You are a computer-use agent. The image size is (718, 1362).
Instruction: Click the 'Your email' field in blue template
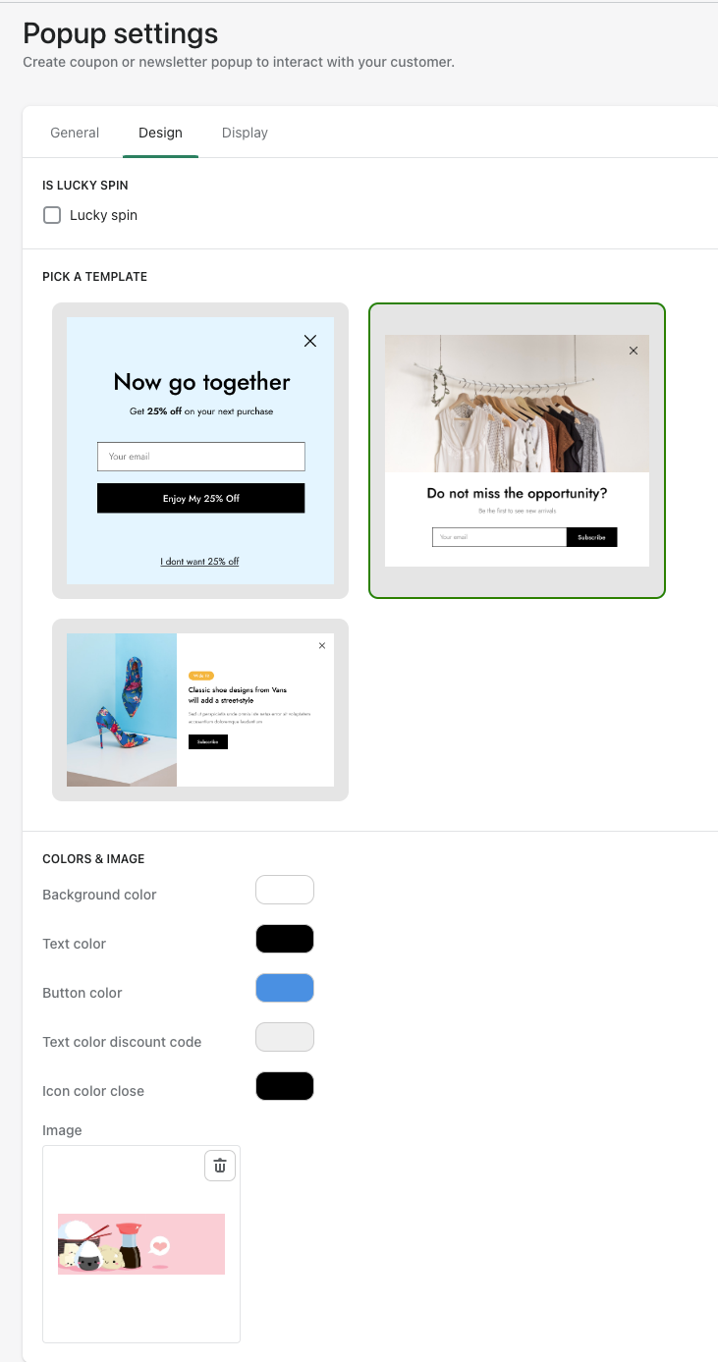(200, 457)
